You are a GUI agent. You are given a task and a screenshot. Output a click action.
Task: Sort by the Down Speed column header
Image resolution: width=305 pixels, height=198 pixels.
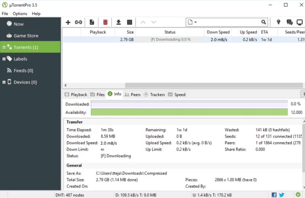point(218,32)
